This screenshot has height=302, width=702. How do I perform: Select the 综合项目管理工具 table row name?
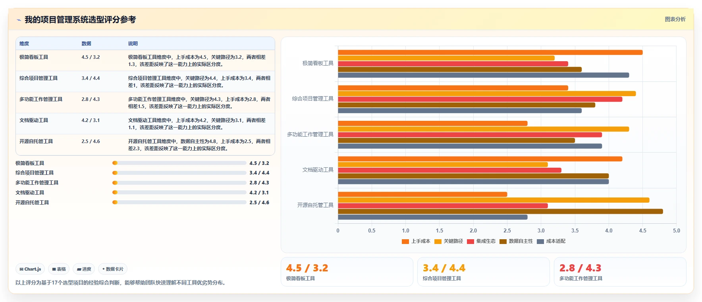click(x=39, y=78)
